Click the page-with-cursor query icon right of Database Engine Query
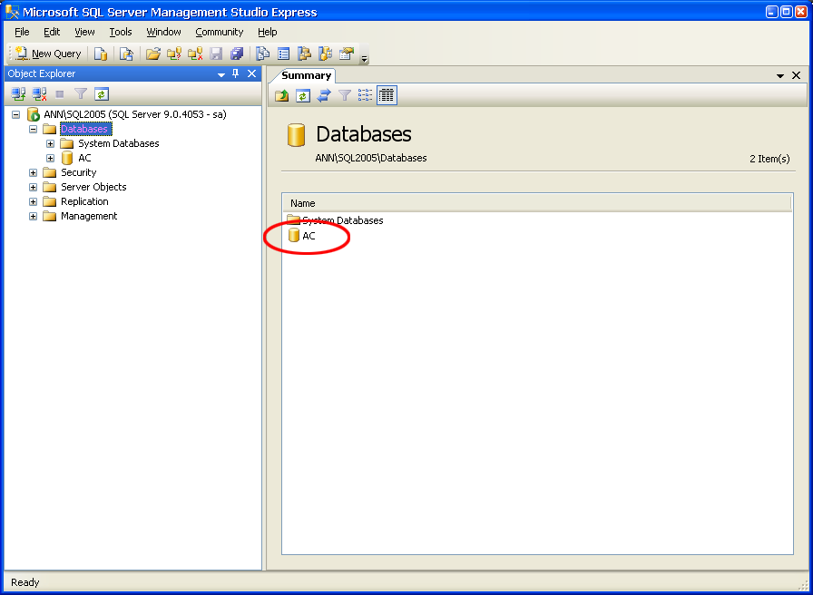 tap(126, 54)
